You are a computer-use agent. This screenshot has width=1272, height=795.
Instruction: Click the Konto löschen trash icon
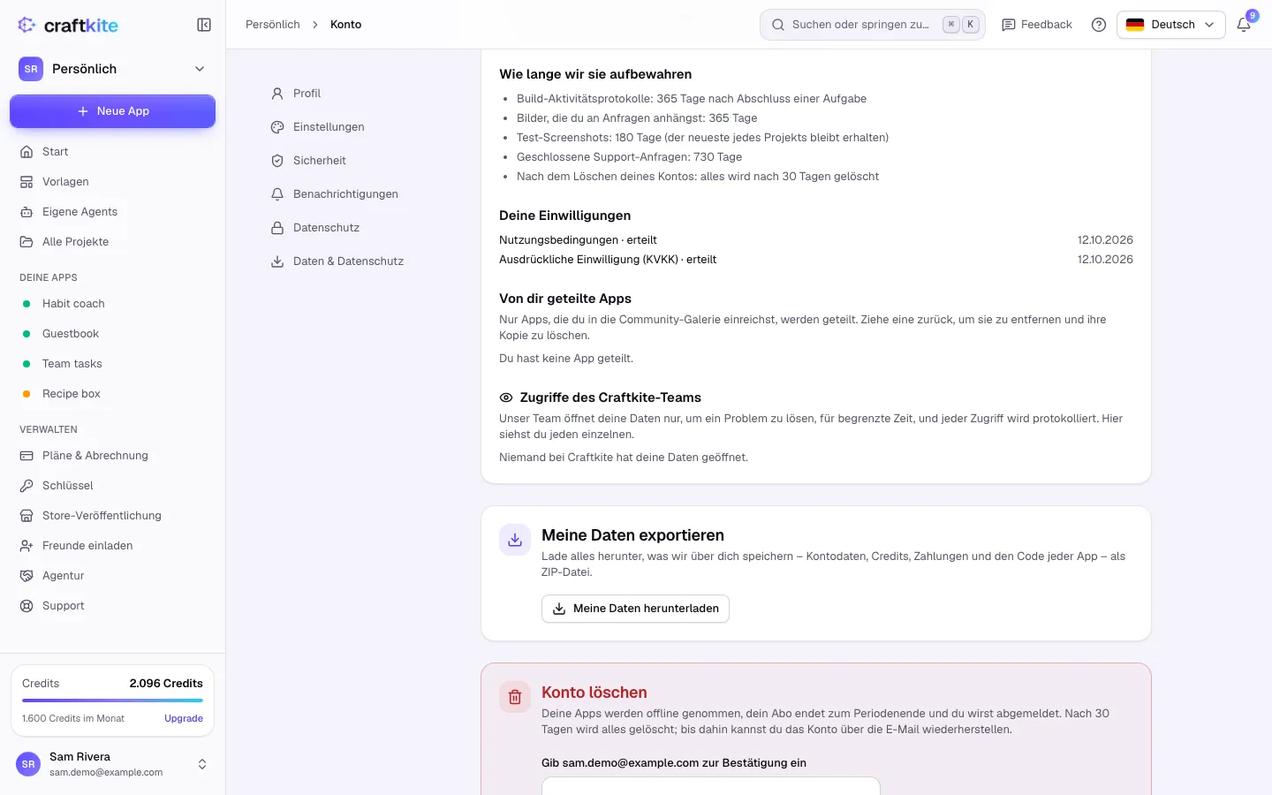point(515,697)
